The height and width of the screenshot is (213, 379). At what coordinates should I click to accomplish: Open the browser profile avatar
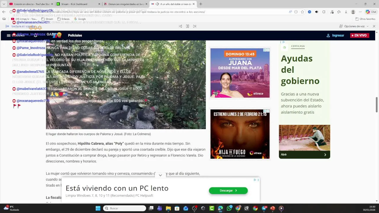point(353,12)
